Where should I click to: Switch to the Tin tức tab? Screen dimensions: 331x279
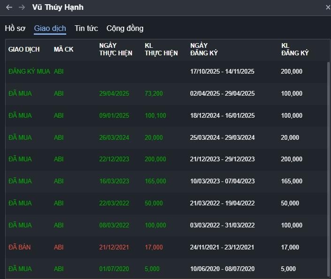pos(86,29)
